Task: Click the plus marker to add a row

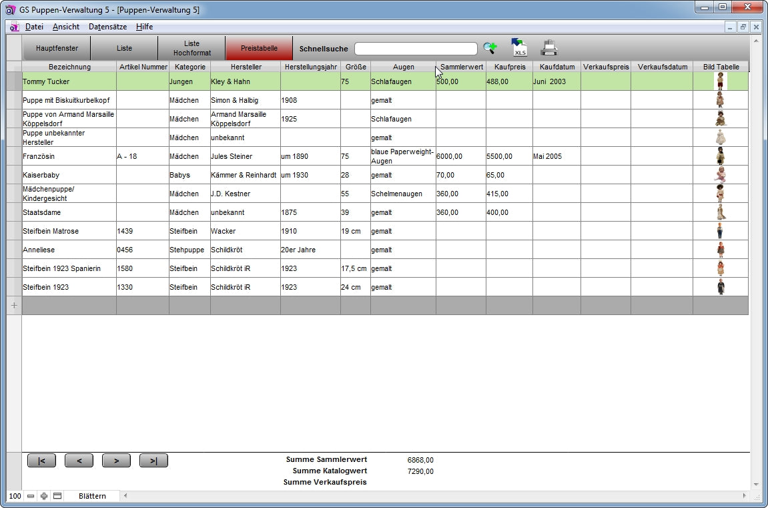Action: click(x=14, y=305)
